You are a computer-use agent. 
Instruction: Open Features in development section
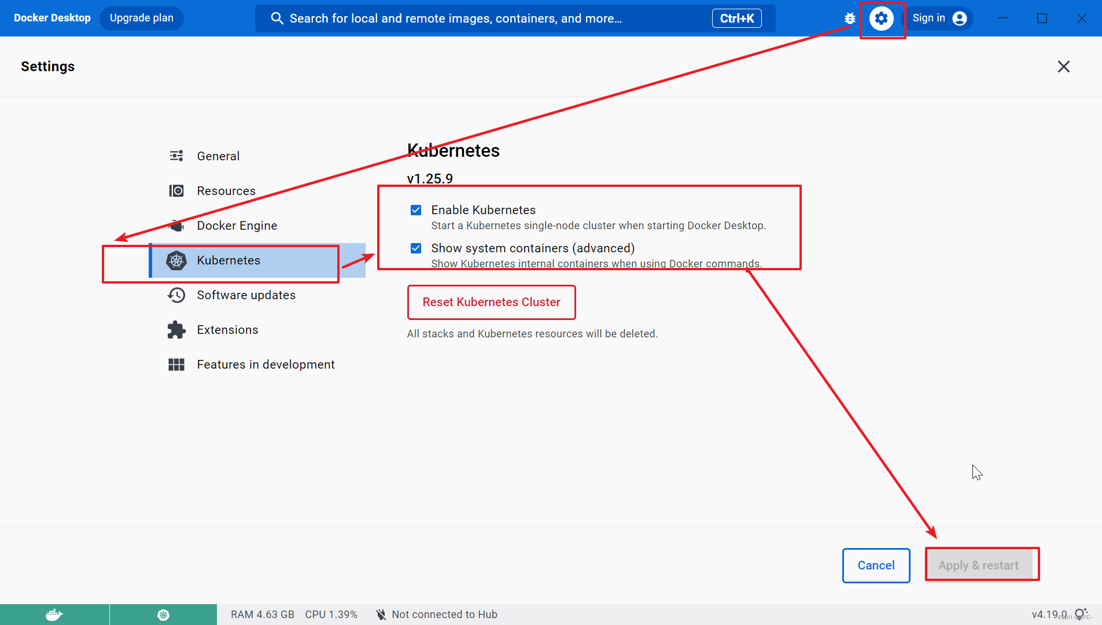point(257,365)
